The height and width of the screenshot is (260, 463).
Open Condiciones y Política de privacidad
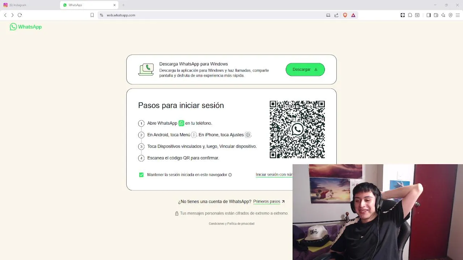(x=231, y=224)
